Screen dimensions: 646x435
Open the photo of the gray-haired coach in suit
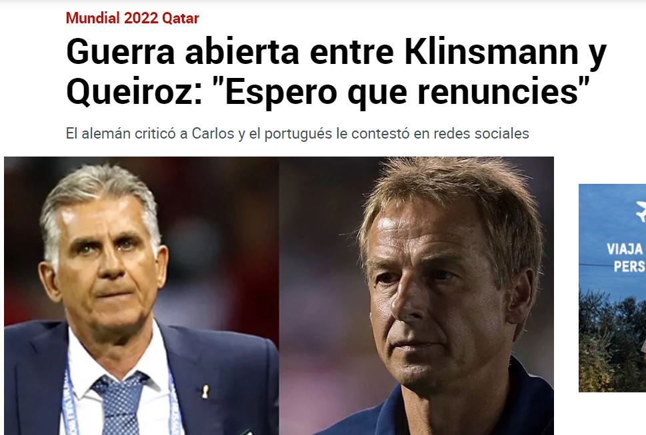point(141,296)
